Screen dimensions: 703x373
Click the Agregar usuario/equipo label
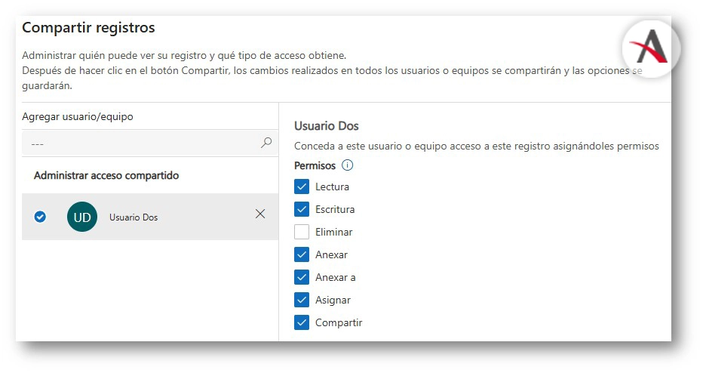78,116
